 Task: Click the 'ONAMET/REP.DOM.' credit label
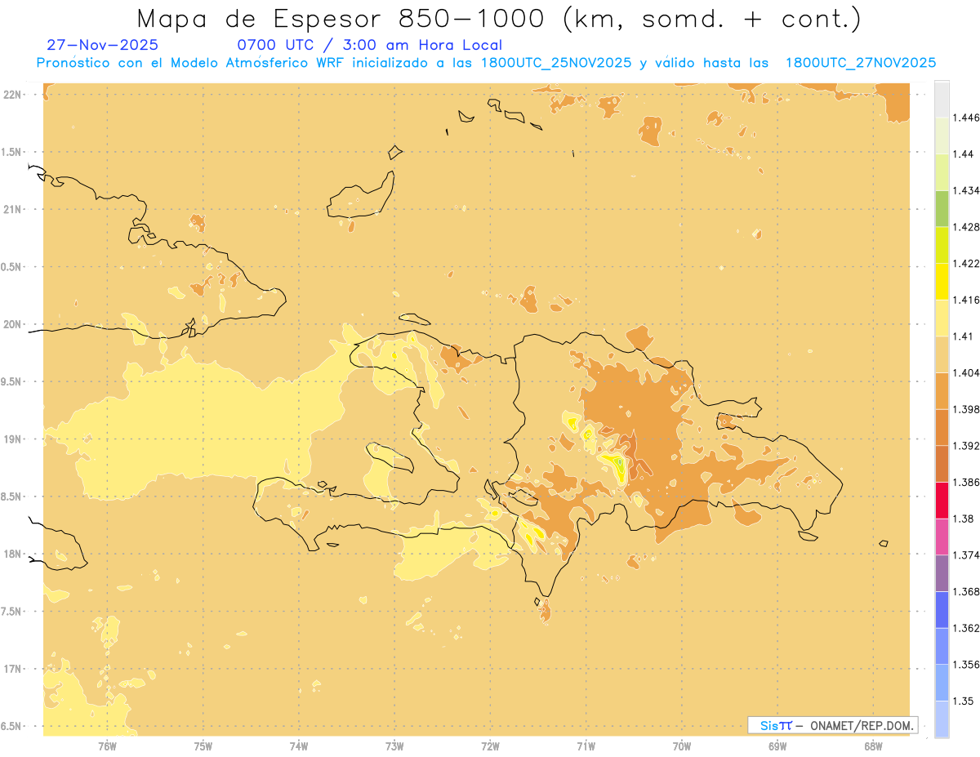tap(863, 725)
